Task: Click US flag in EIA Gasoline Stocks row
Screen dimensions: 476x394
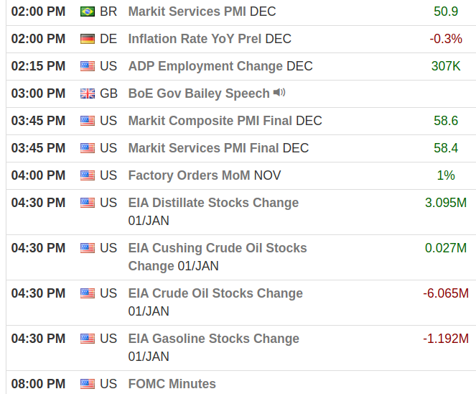Action: 87,339
